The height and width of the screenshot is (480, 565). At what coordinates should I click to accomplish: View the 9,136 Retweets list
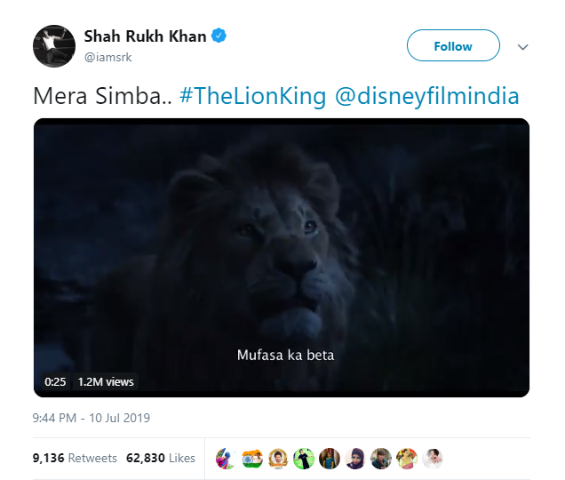[75, 459]
